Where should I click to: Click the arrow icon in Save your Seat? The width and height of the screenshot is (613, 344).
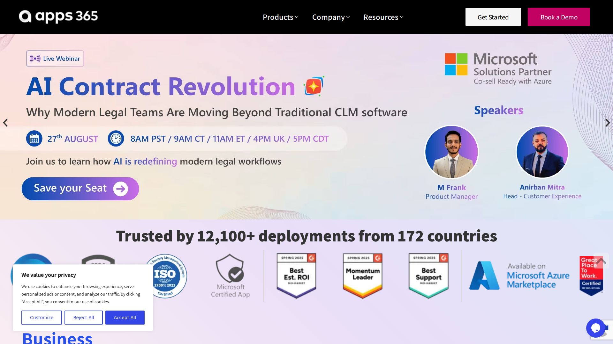pyautogui.click(x=121, y=189)
